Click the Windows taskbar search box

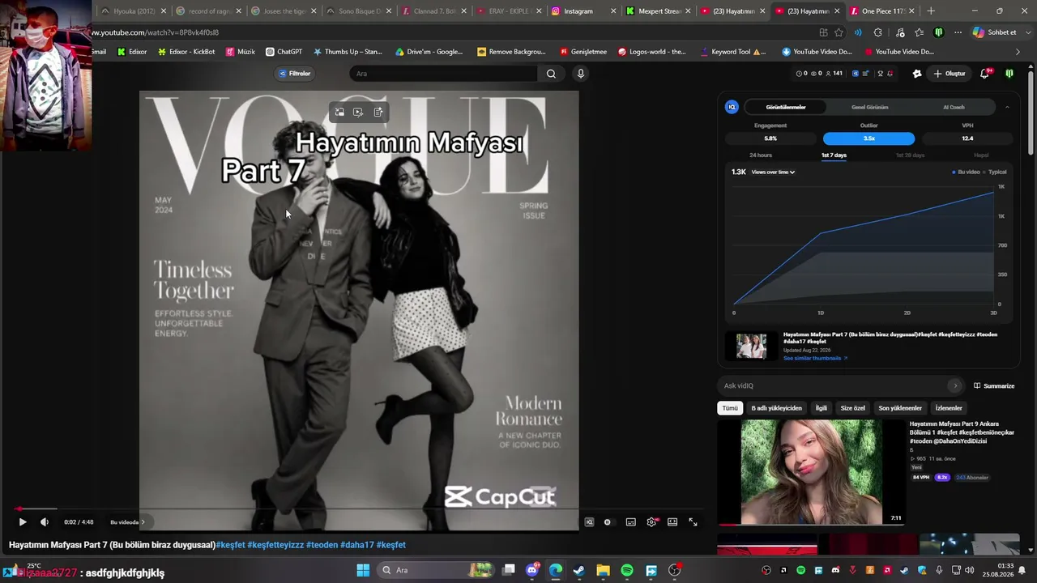pos(437,570)
